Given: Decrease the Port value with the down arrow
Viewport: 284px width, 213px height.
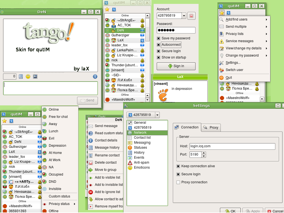Looking at the screenshot, I should [x=204, y=156].
